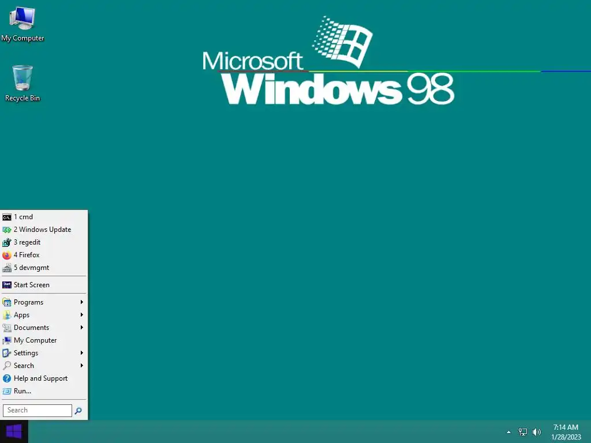The width and height of the screenshot is (591, 443).
Task: Choose Apps label in Start menu
Action: 21,316
